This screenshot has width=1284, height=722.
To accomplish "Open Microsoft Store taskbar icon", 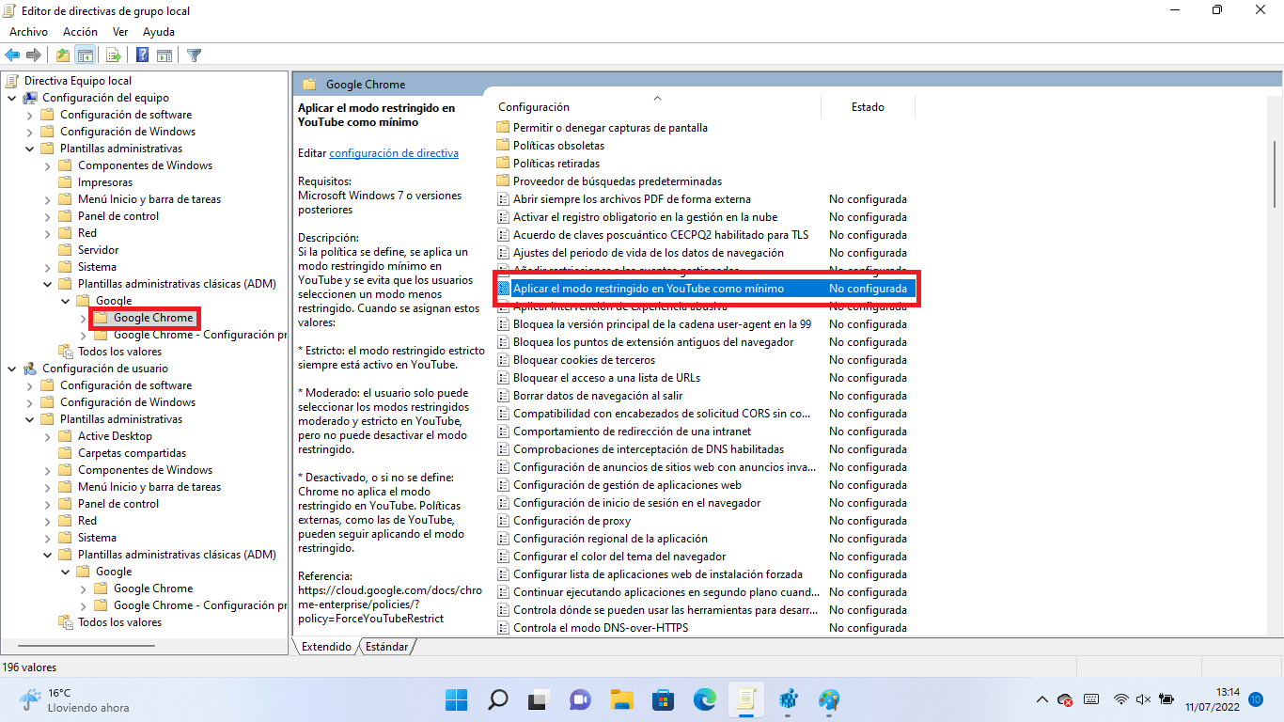I will point(663,699).
